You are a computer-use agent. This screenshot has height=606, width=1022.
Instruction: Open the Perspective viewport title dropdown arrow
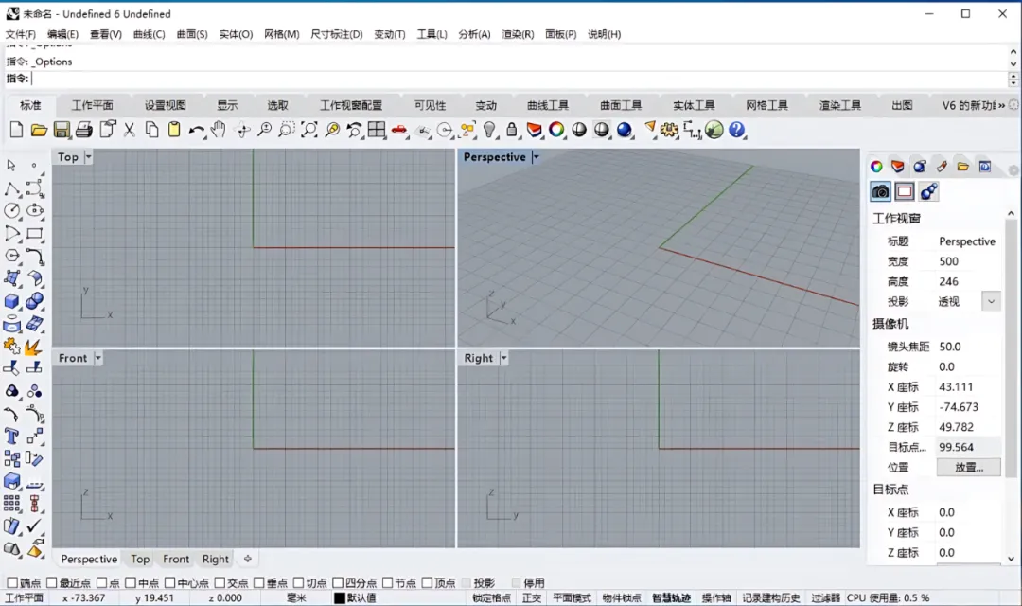[536, 157]
